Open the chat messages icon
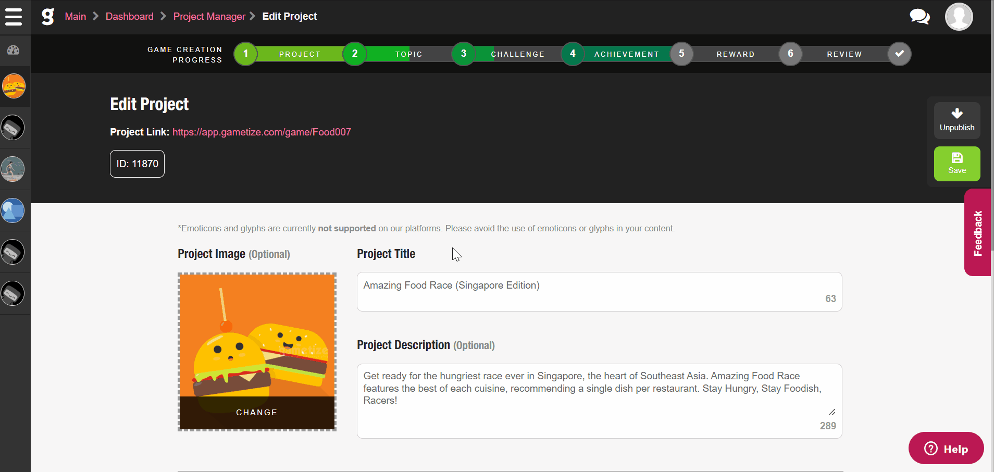 tap(920, 17)
